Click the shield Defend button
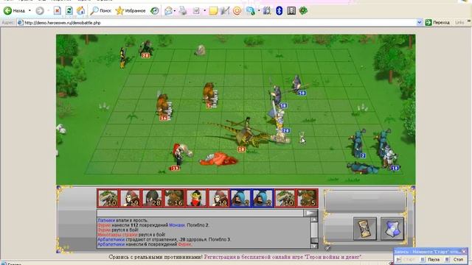472x265 pixels. point(392,229)
